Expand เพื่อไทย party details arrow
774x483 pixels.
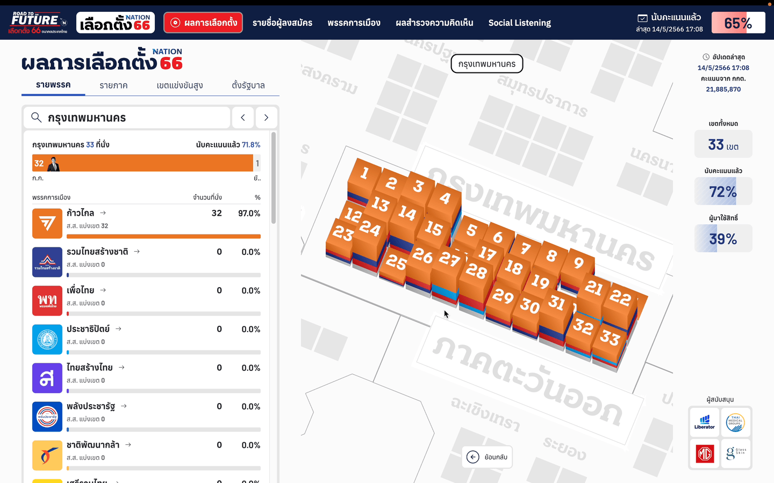pos(103,290)
